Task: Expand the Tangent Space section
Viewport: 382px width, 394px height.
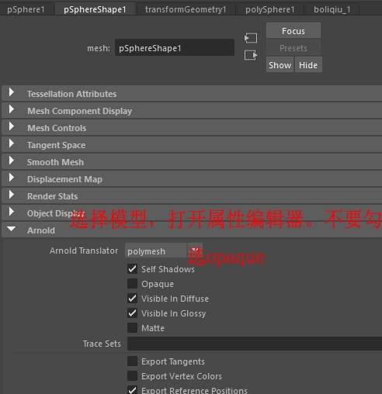Action: pyautogui.click(x=192, y=145)
